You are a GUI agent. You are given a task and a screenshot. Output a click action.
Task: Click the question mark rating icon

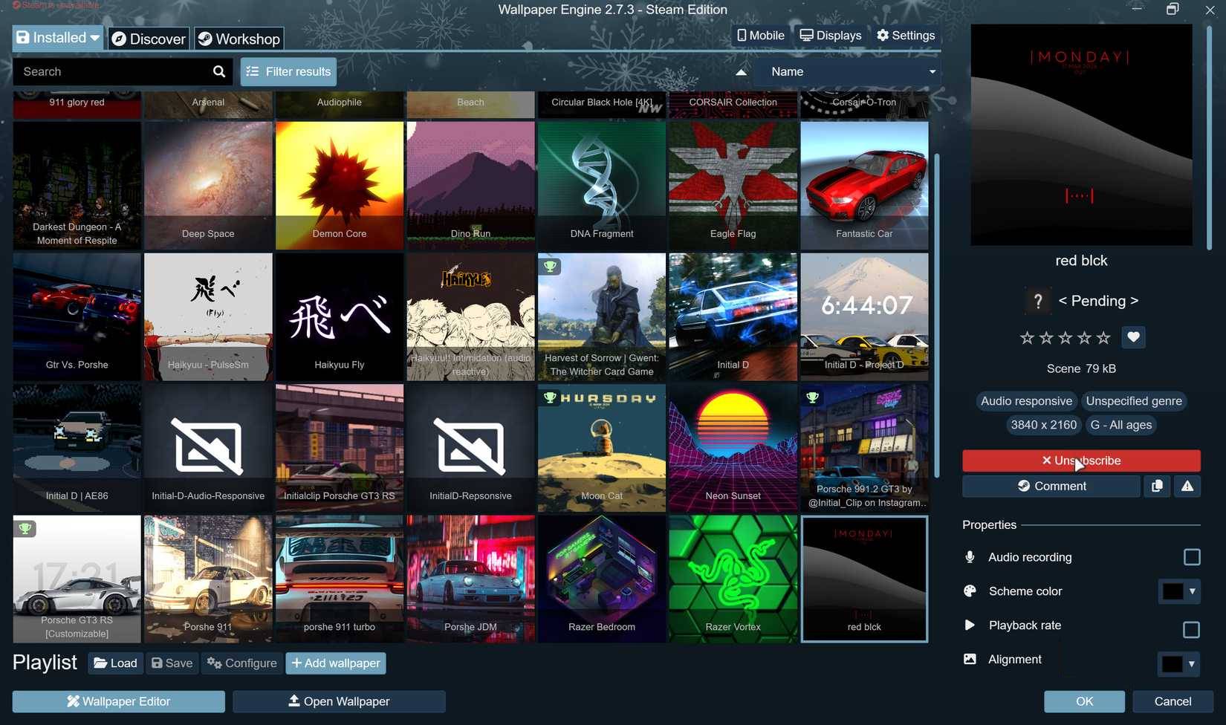coord(1037,301)
